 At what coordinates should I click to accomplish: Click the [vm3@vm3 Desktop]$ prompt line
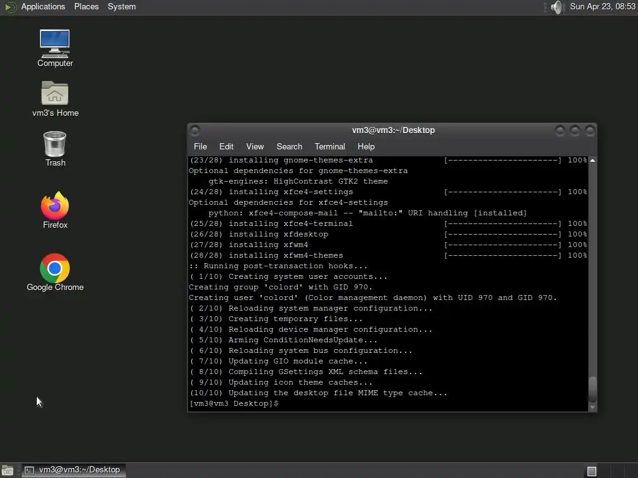(234, 403)
